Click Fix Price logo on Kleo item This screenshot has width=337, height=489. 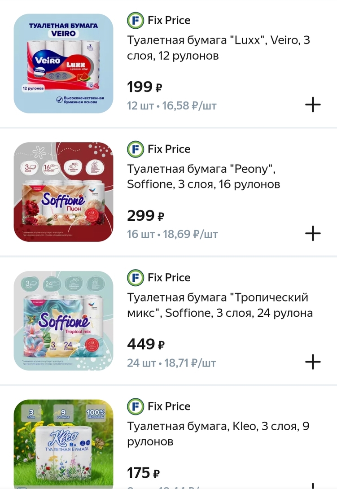[135, 406]
